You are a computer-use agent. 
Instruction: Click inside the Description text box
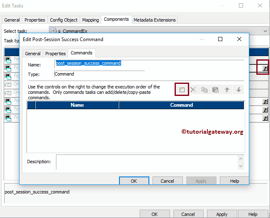click(x=147, y=162)
